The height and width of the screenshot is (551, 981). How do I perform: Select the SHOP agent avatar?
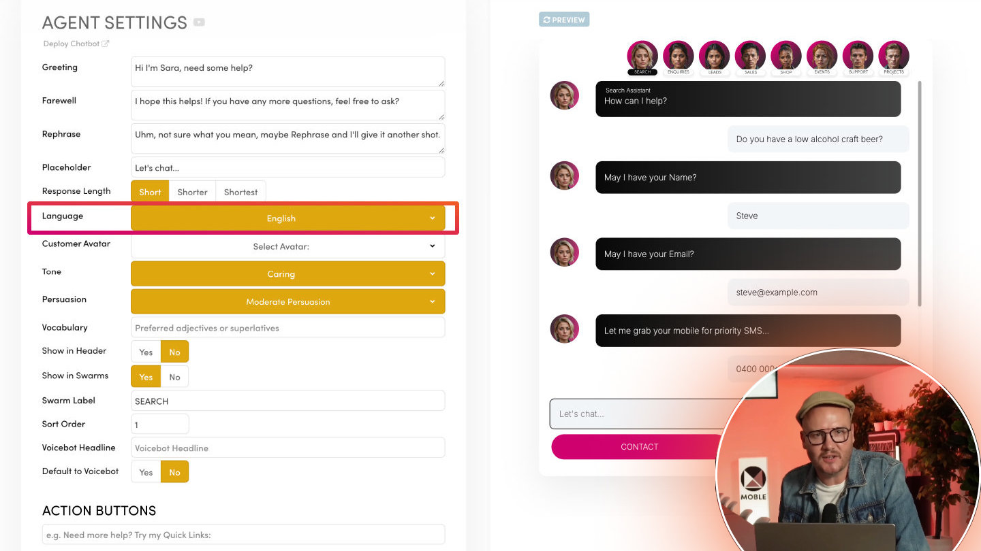tap(786, 56)
